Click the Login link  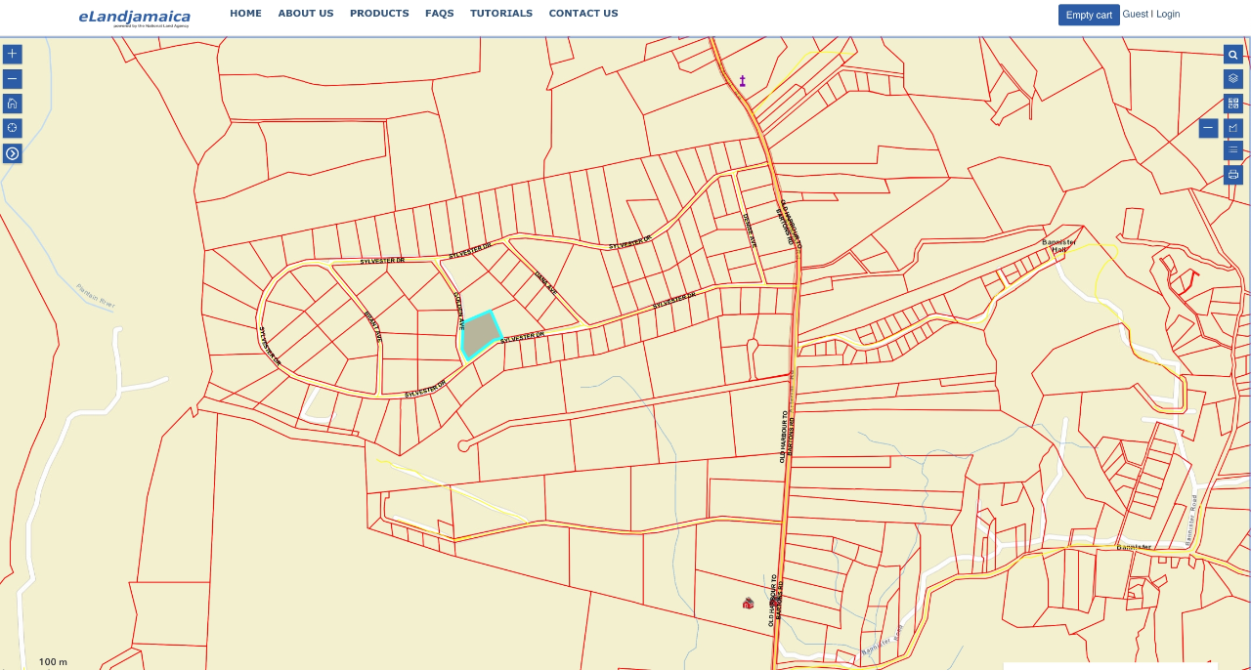[1168, 15]
